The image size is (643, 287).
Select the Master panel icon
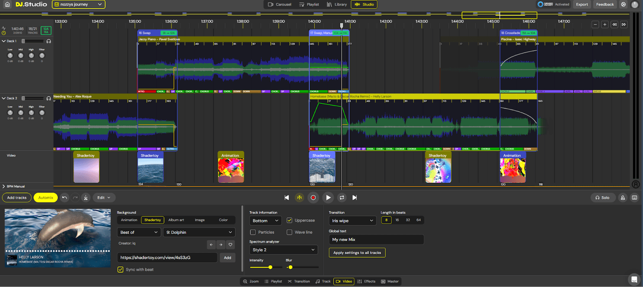[390, 281]
